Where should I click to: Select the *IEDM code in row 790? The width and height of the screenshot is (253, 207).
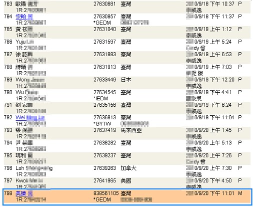[100, 99]
